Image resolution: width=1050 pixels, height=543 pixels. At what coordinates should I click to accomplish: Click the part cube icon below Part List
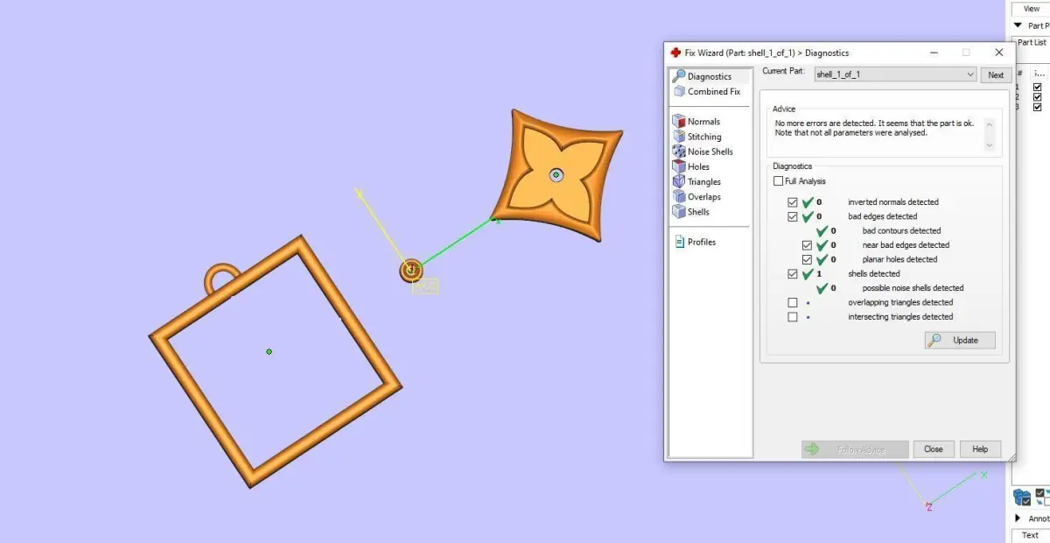point(1021,497)
